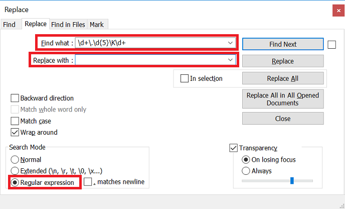Viewport: 345px width, 209px height.
Task: Expand the Replace with history dropdown
Action: pos(230,60)
